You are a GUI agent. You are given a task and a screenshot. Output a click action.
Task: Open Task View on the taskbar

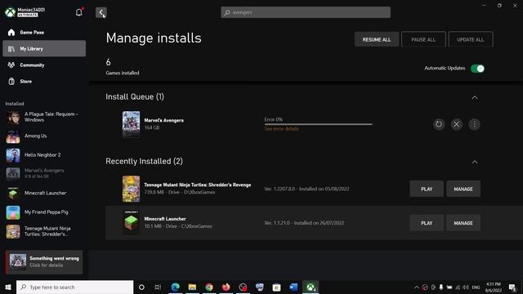[x=158, y=287]
